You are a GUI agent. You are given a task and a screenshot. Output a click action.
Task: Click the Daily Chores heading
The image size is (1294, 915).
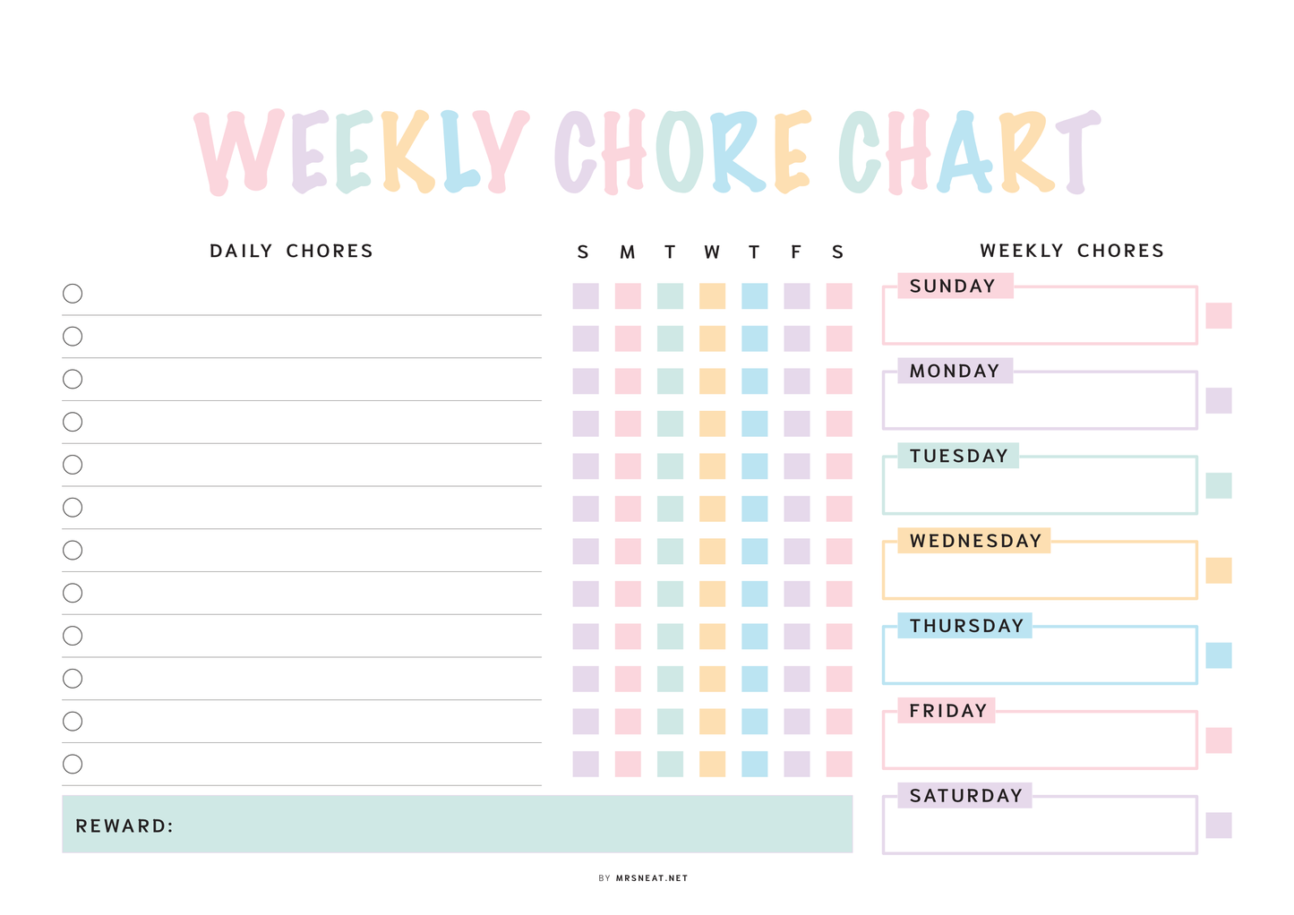pos(291,251)
